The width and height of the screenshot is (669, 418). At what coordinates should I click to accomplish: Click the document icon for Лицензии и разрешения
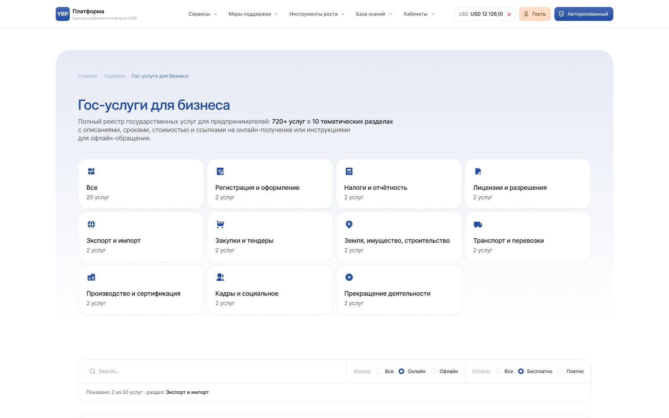478,171
